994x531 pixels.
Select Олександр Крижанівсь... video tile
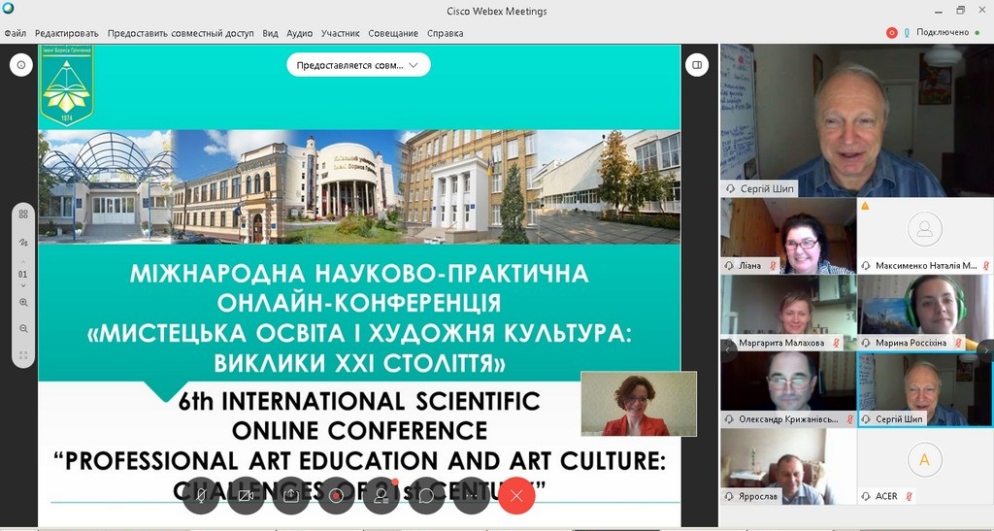click(x=788, y=389)
